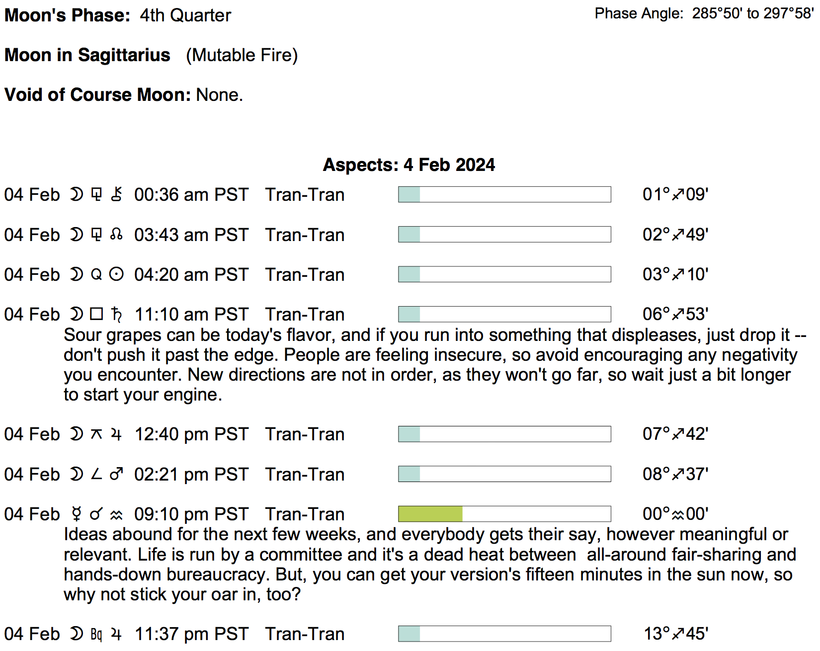The width and height of the screenshot is (820, 651).
Task: Click the Phase Angle text at top right
Action: [x=704, y=13]
